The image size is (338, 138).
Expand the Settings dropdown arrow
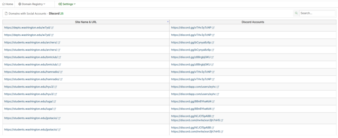tap(75, 4)
